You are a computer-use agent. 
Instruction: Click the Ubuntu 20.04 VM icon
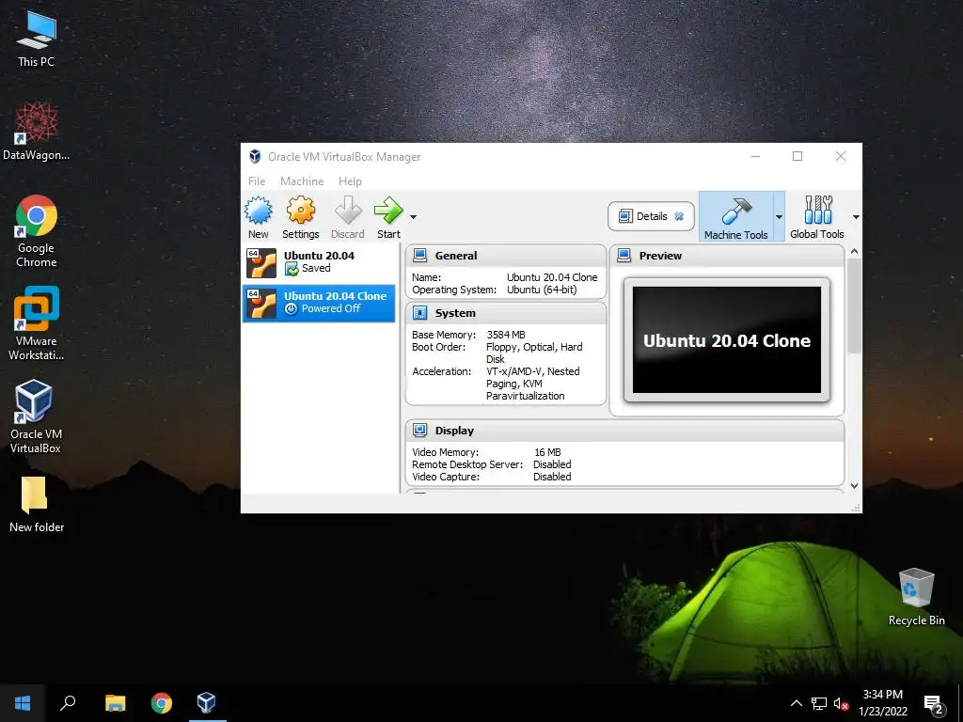point(261,263)
